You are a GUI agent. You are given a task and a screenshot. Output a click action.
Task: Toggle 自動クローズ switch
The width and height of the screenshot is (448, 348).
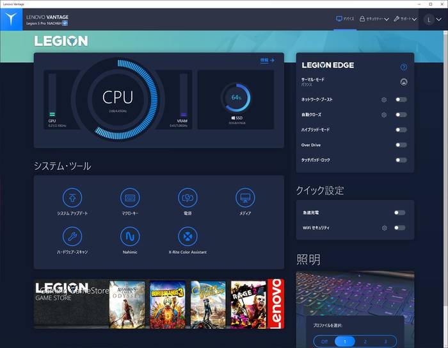tap(401, 115)
